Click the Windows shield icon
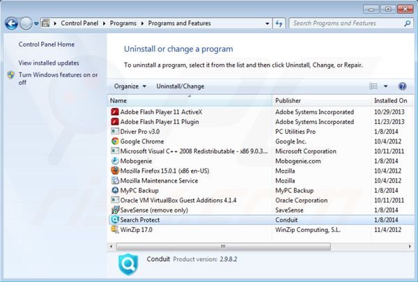This screenshot has width=418, height=282. click(11, 75)
